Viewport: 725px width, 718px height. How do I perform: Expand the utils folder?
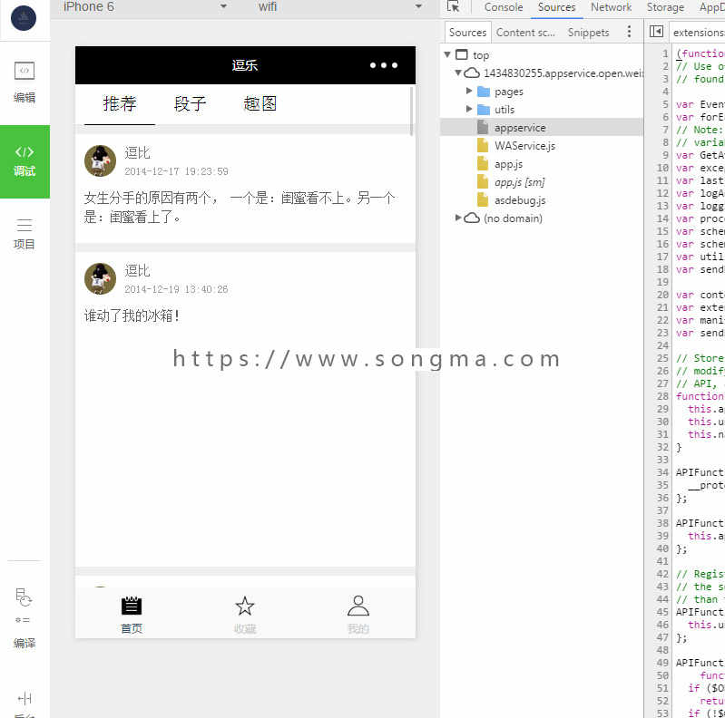469,109
